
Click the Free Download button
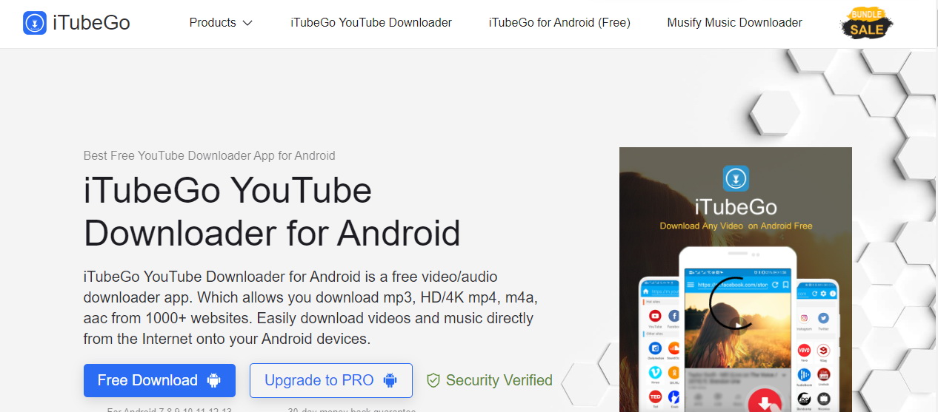coord(159,380)
